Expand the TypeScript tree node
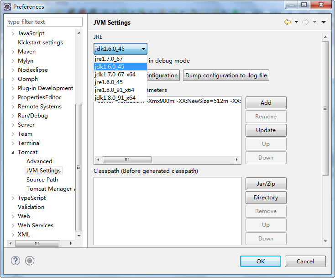This screenshot has height=278, width=335. 13,198
